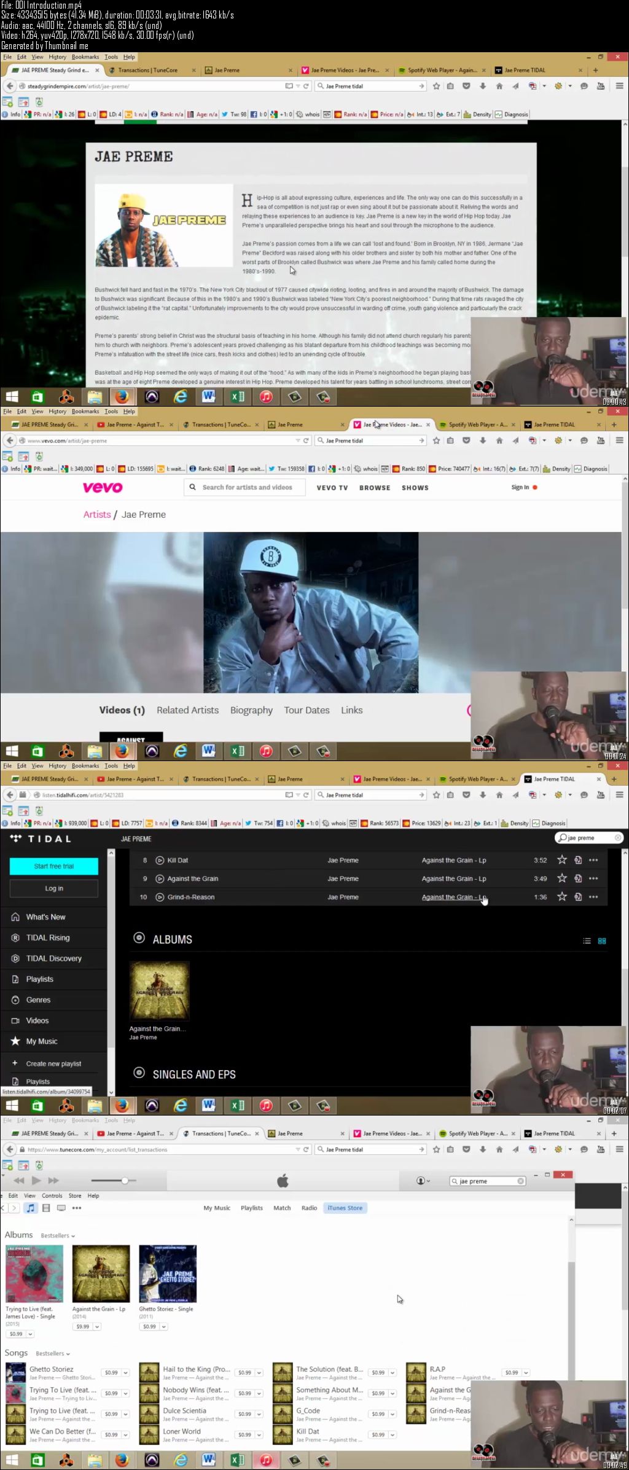Open Tour Dates on the Vevo artist page

[x=307, y=710]
